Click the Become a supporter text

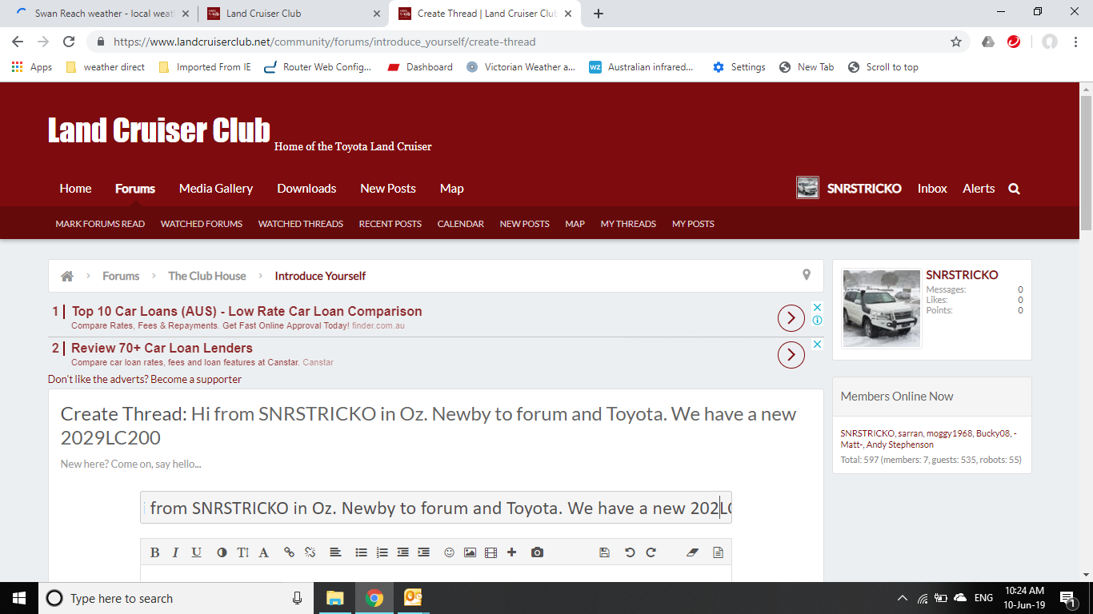tap(196, 380)
